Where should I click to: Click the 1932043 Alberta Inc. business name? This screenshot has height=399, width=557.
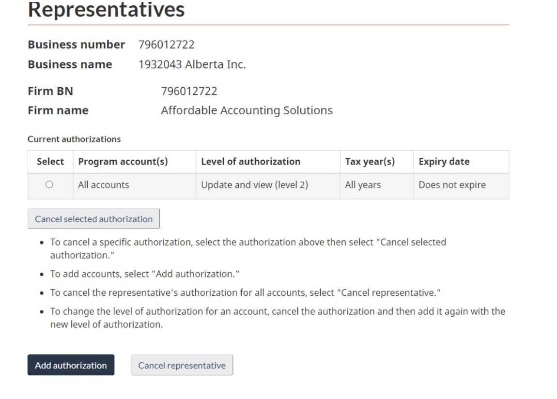192,64
